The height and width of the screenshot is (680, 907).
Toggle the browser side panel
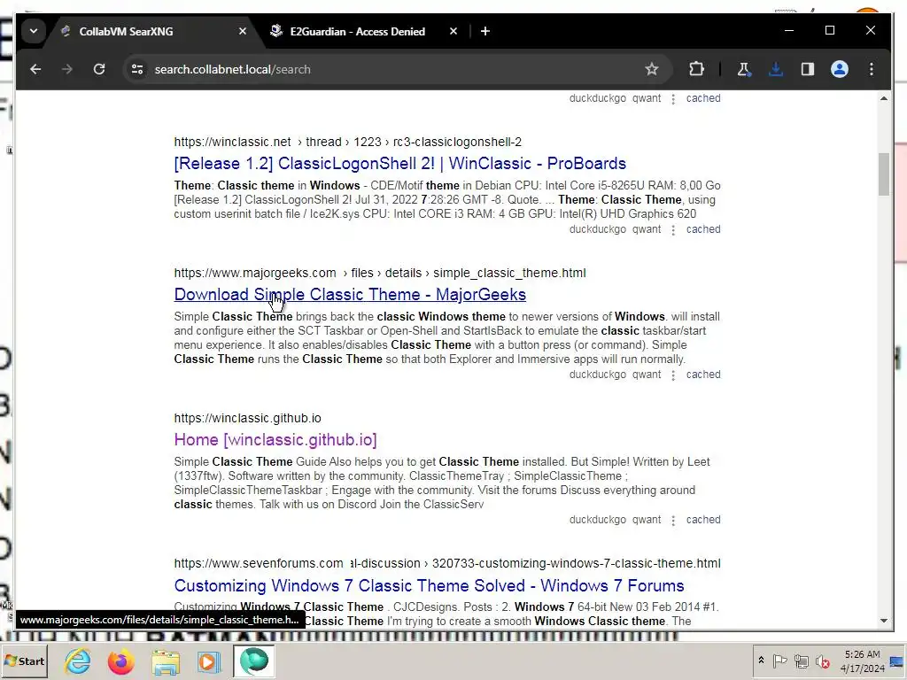tap(808, 69)
